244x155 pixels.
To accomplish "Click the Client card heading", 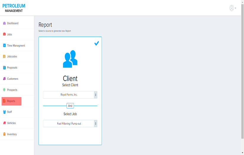I will [70, 79].
